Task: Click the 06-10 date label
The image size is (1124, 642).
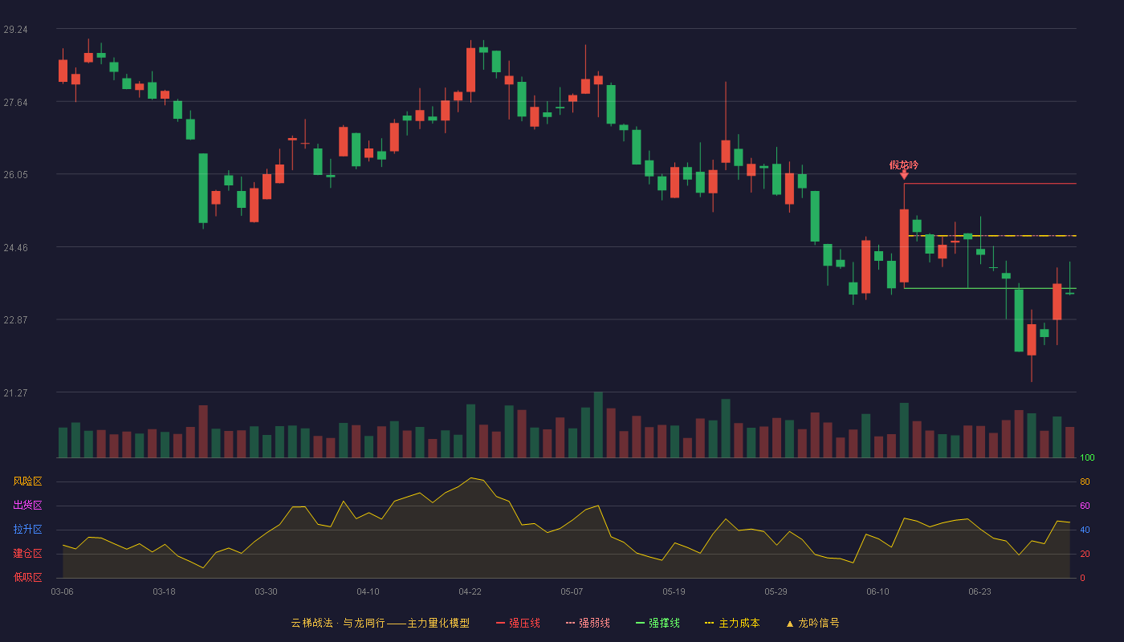Action: tap(878, 591)
